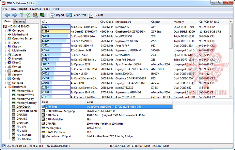Open the CPU AES benchmark

20,119
